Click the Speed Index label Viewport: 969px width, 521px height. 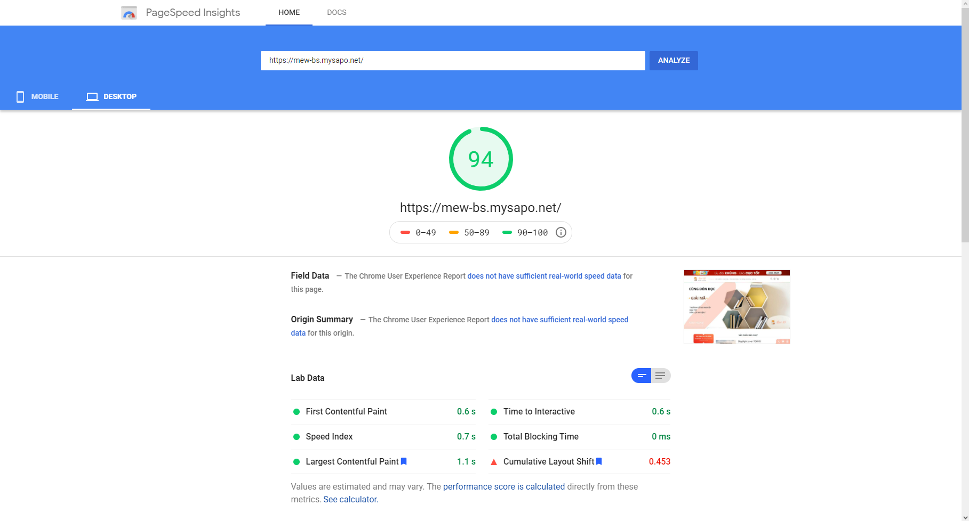[329, 437]
